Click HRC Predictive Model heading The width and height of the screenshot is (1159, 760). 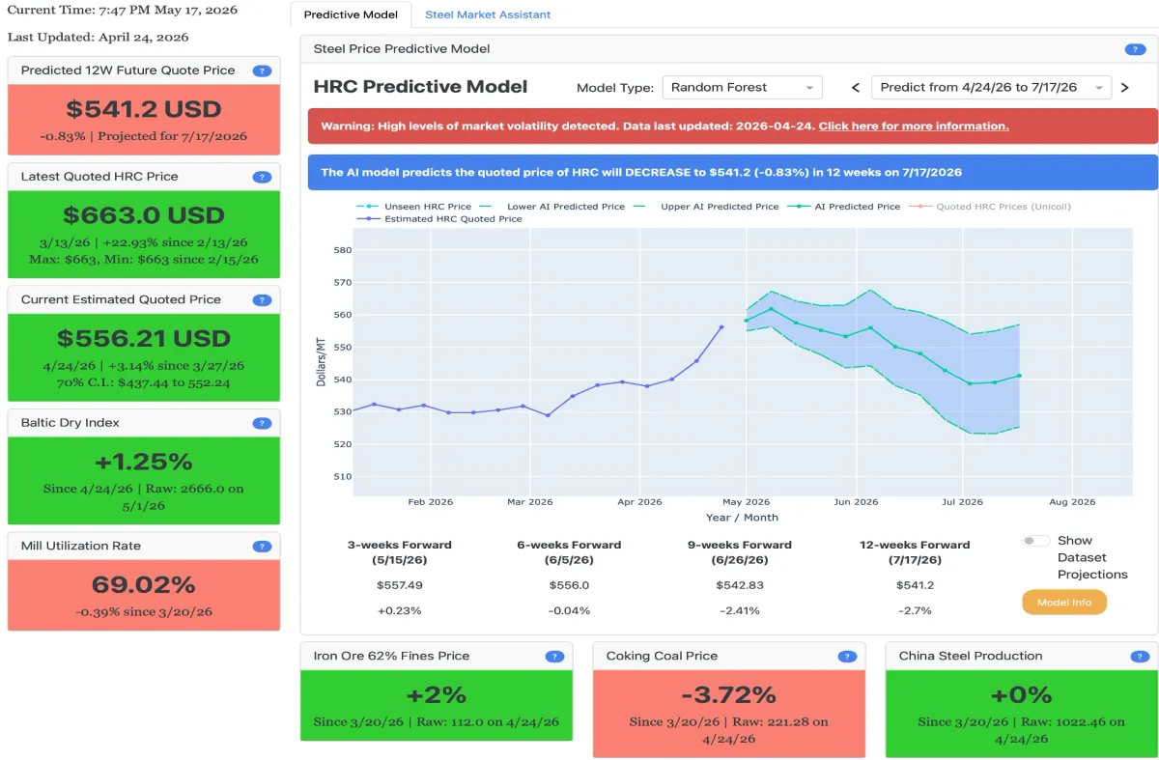[420, 87]
